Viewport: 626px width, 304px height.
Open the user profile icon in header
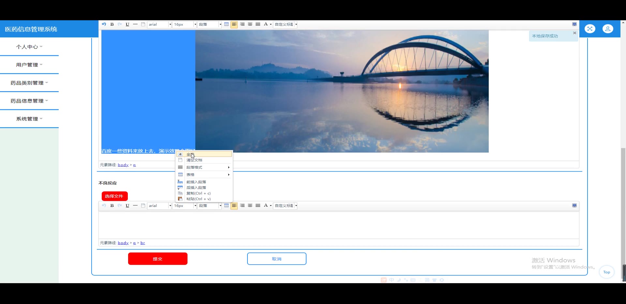608,29
